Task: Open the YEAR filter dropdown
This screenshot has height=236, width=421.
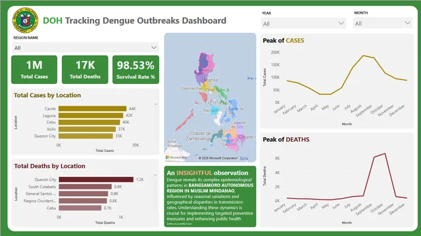Action: [303, 24]
